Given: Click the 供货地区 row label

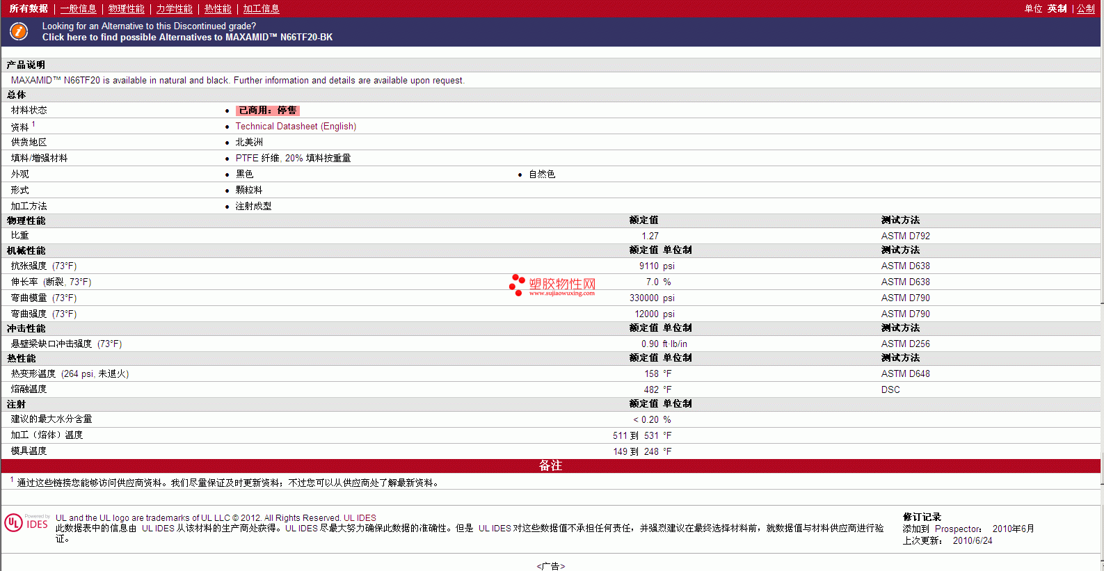Looking at the screenshot, I should (x=29, y=143).
